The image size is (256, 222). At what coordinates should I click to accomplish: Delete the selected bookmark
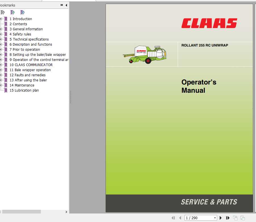(3, 12)
